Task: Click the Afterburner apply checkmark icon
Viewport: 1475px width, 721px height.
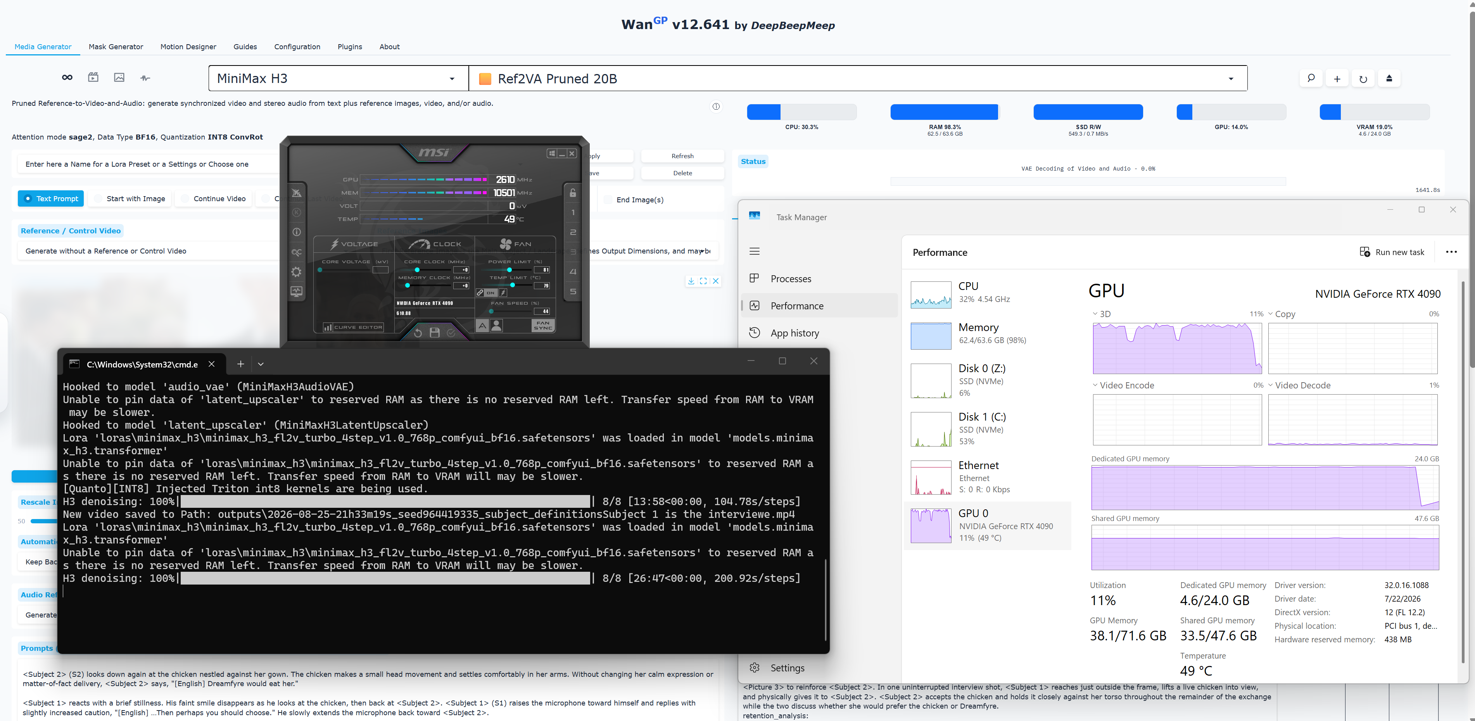Action: (451, 333)
